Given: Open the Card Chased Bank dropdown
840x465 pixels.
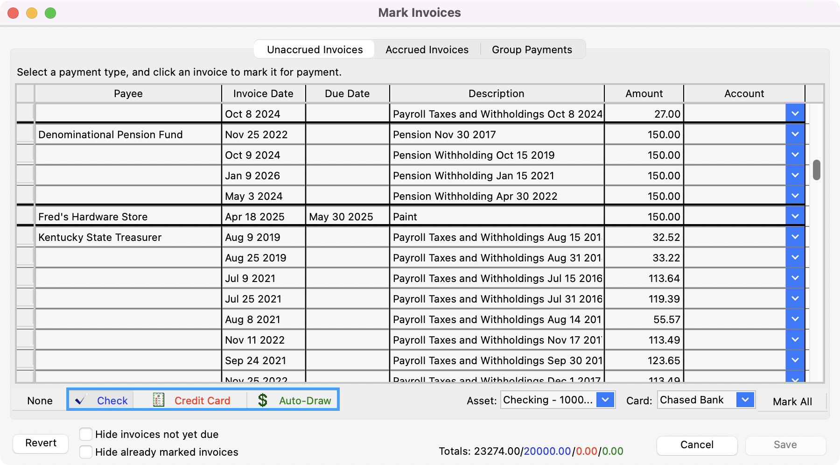Looking at the screenshot, I should tap(745, 400).
